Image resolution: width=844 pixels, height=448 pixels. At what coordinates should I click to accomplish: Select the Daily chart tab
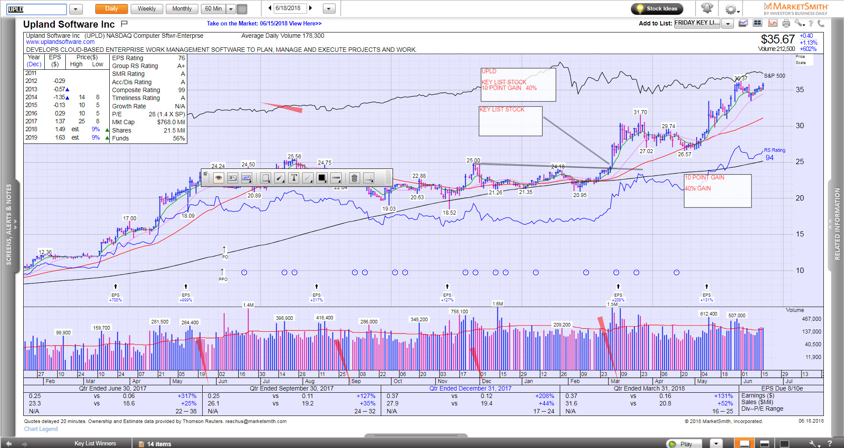[111, 9]
